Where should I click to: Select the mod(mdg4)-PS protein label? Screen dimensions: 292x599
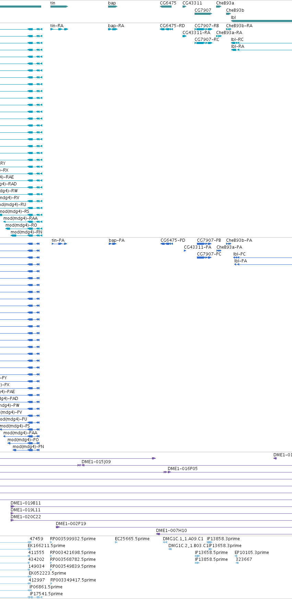pos(15,426)
